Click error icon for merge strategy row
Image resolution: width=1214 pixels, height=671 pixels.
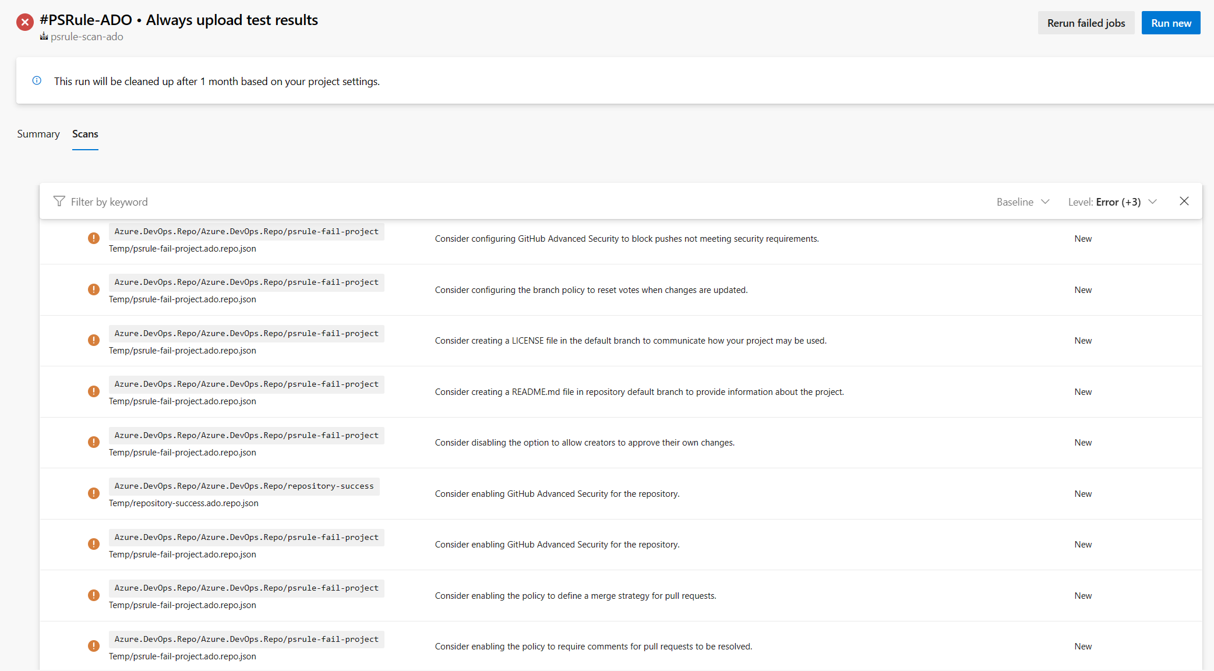pos(93,595)
